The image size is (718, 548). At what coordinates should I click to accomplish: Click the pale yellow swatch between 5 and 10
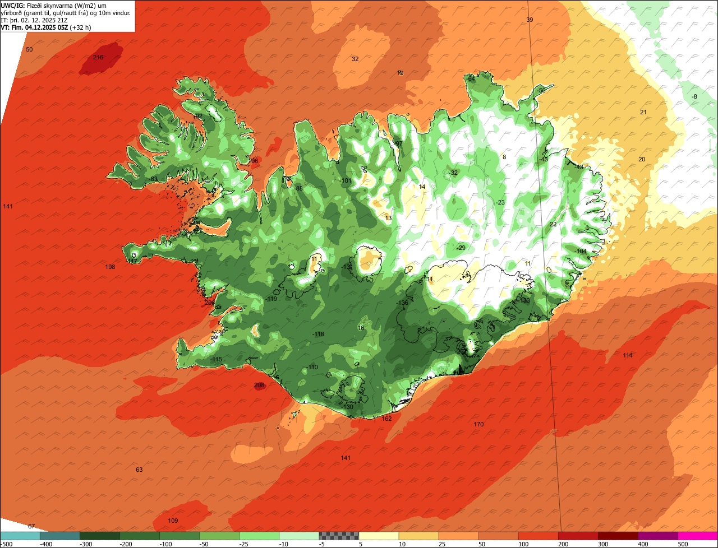tap(379, 536)
